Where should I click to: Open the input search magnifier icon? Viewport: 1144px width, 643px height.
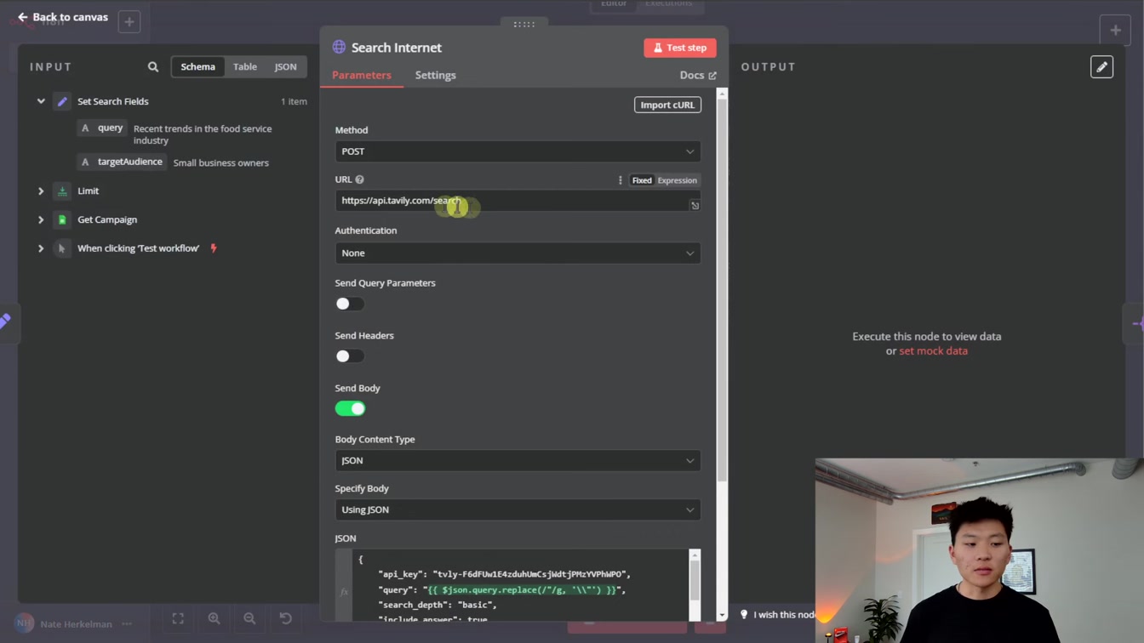pyautogui.click(x=153, y=66)
